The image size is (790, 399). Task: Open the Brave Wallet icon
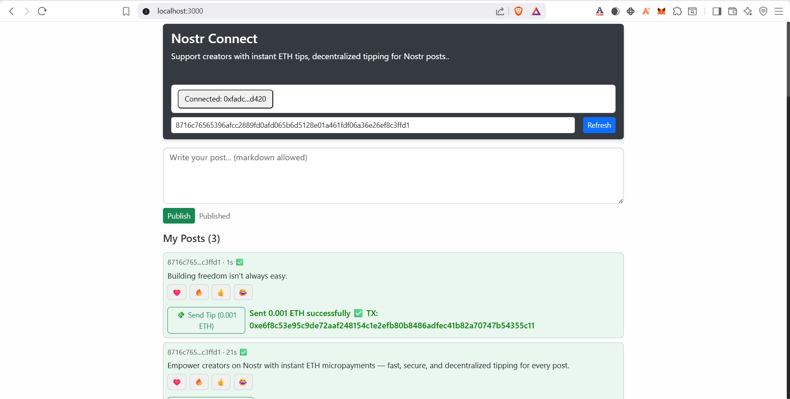[x=732, y=11]
